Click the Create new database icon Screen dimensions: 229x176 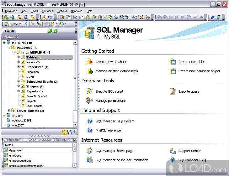90,62
